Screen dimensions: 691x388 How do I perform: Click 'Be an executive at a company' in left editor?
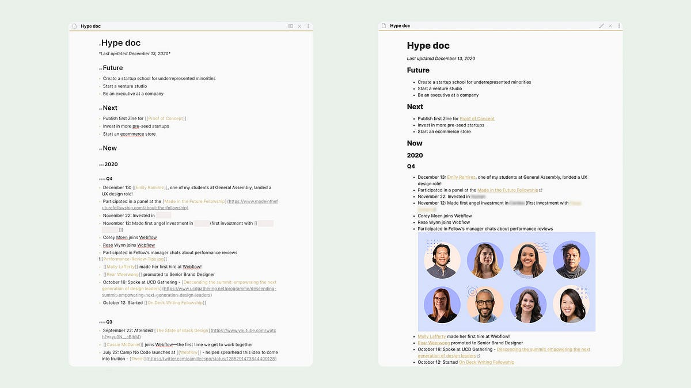(x=133, y=94)
